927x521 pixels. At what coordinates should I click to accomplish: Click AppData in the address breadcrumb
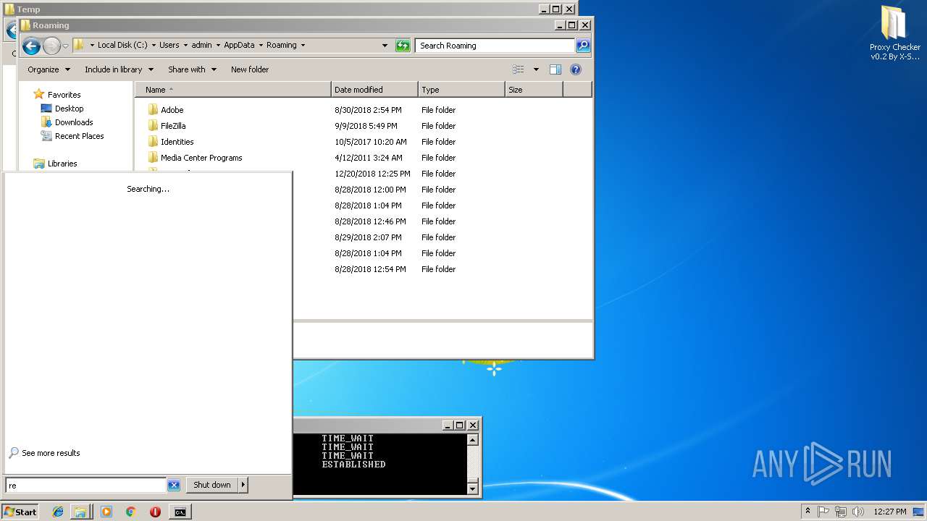click(x=239, y=45)
